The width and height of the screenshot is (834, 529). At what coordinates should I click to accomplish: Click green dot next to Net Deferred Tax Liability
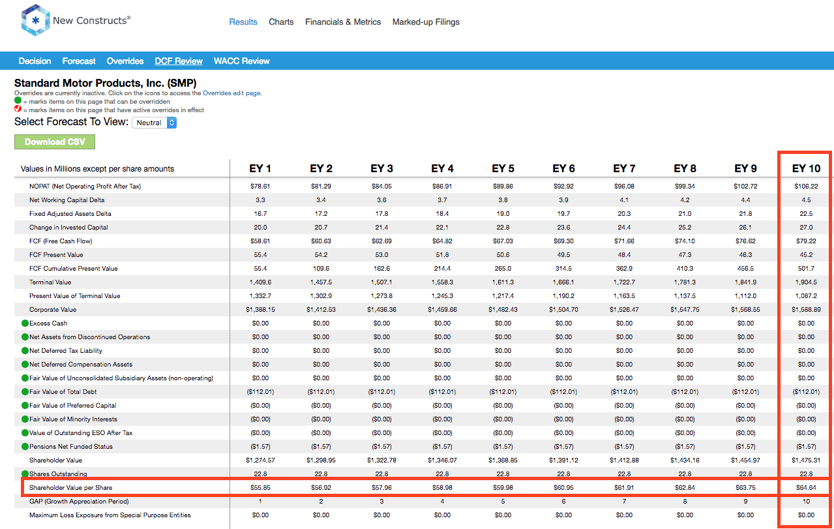(x=25, y=351)
